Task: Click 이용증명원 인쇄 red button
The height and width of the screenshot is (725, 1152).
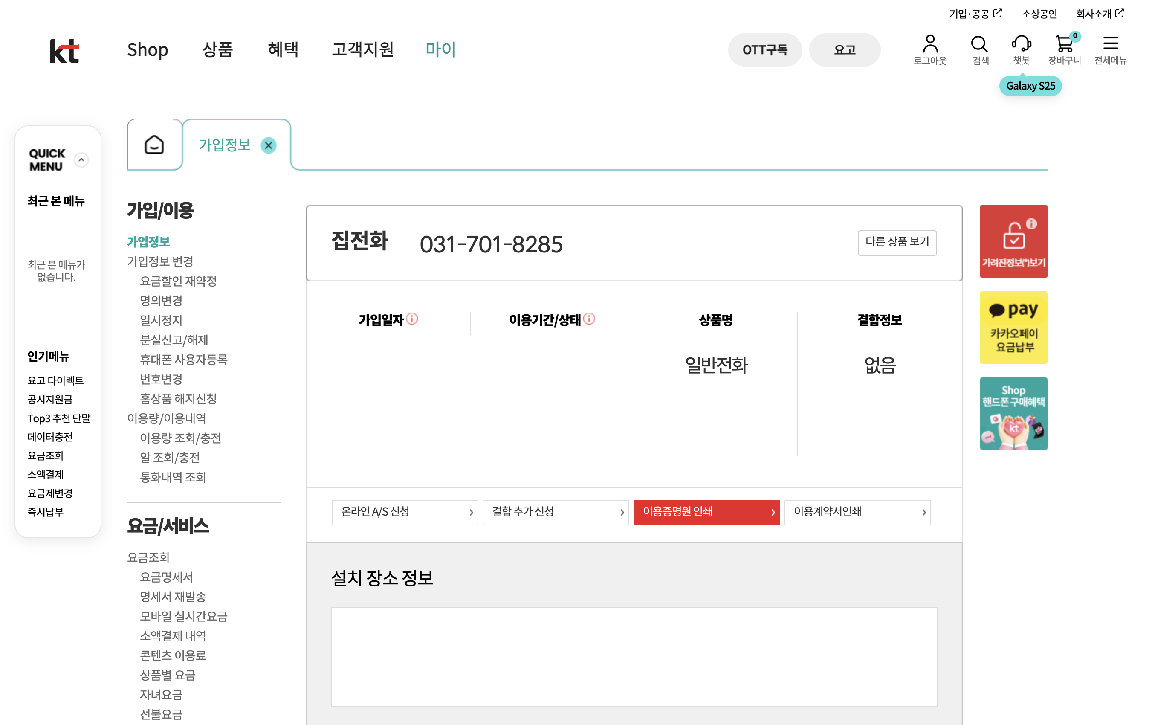Action: 706,512
